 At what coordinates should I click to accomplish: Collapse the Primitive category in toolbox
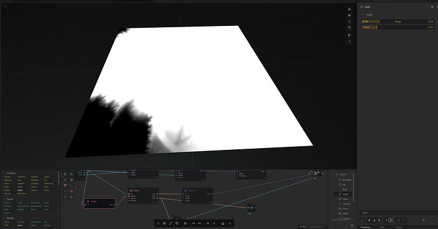tap(4, 173)
